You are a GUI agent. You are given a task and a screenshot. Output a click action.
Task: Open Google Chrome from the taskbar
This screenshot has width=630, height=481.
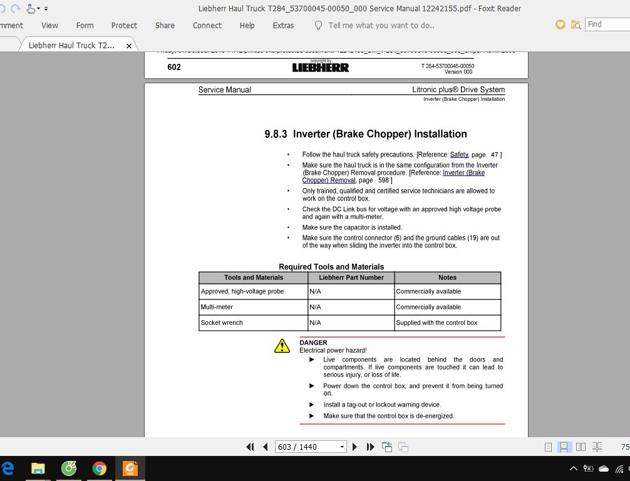[x=99, y=468]
